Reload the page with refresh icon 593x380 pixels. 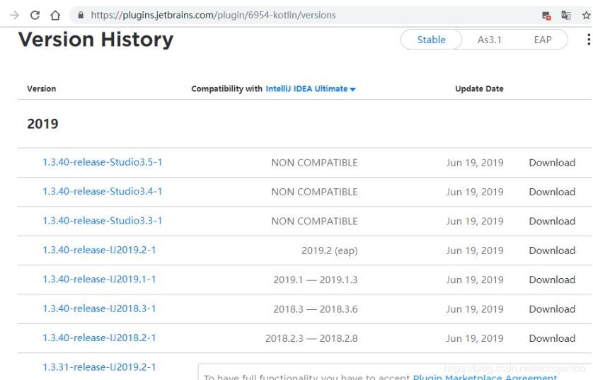tap(35, 15)
